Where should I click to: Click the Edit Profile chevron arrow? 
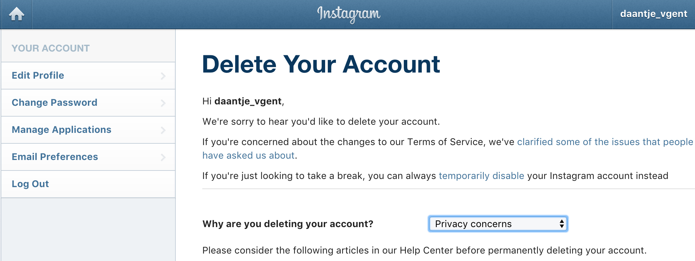click(163, 76)
